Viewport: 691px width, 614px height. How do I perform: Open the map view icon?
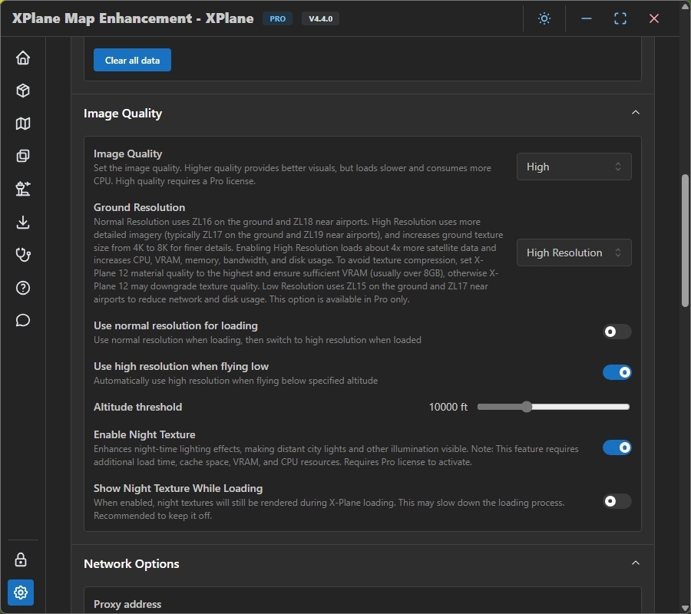pos(23,124)
